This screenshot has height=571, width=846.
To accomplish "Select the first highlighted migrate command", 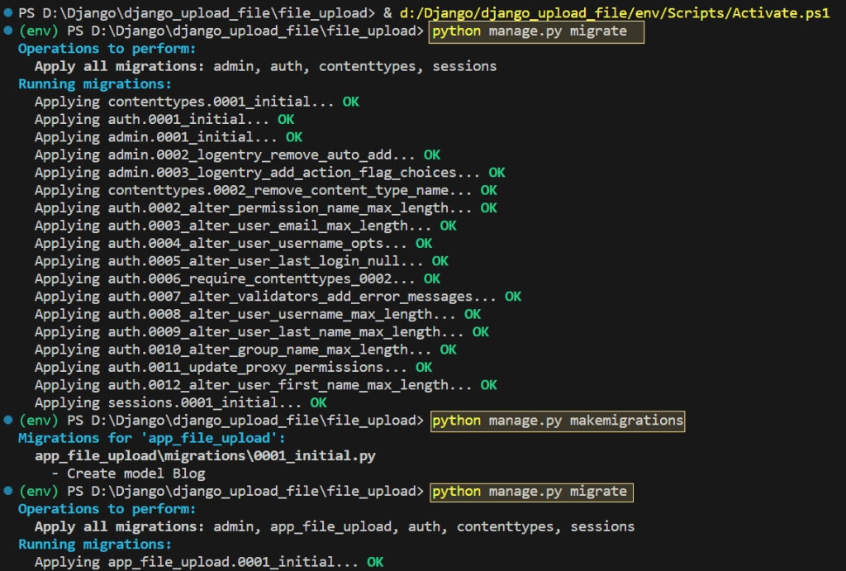I will coord(535,31).
